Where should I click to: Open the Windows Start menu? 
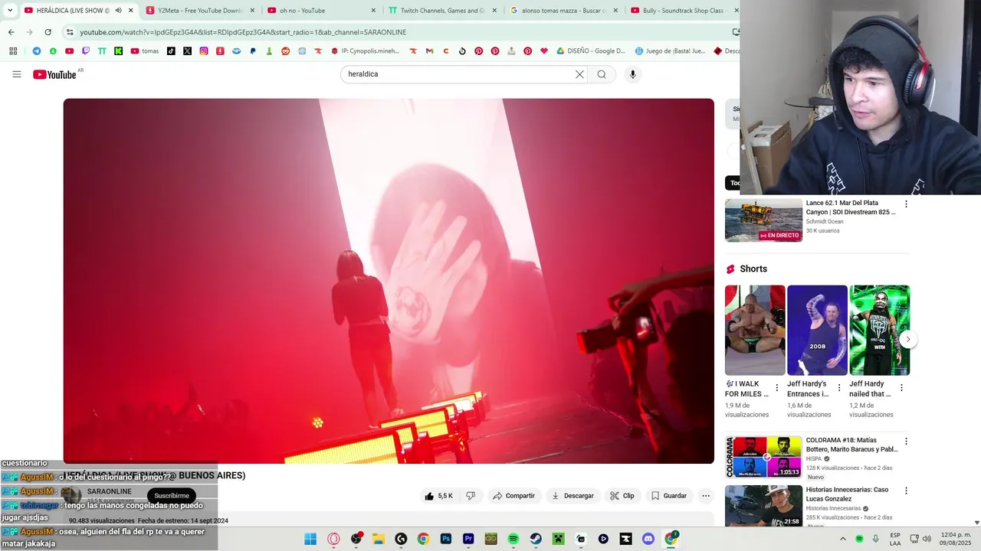[310, 539]
